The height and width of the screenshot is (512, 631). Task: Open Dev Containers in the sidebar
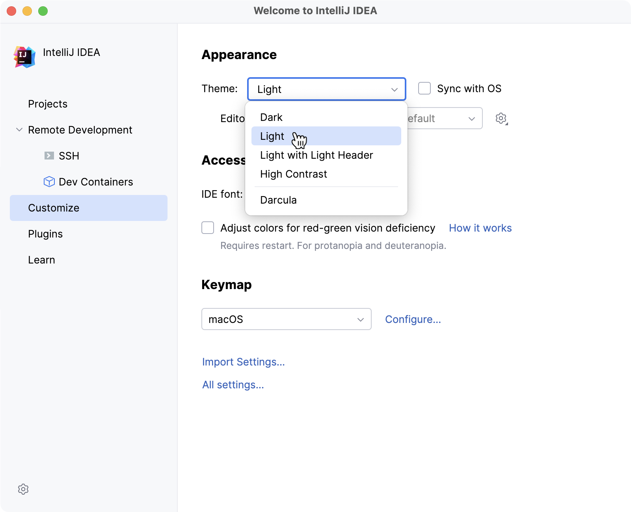89,182
